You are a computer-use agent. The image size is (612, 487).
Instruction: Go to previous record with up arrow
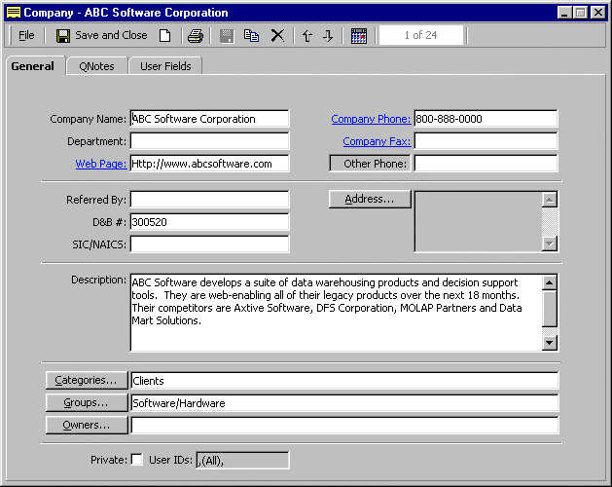pos(307,36)
